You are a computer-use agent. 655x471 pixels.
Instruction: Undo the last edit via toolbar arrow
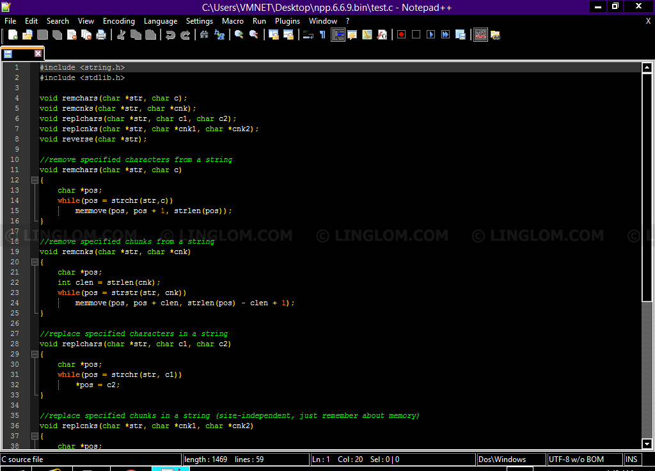[x=170, y=35]
